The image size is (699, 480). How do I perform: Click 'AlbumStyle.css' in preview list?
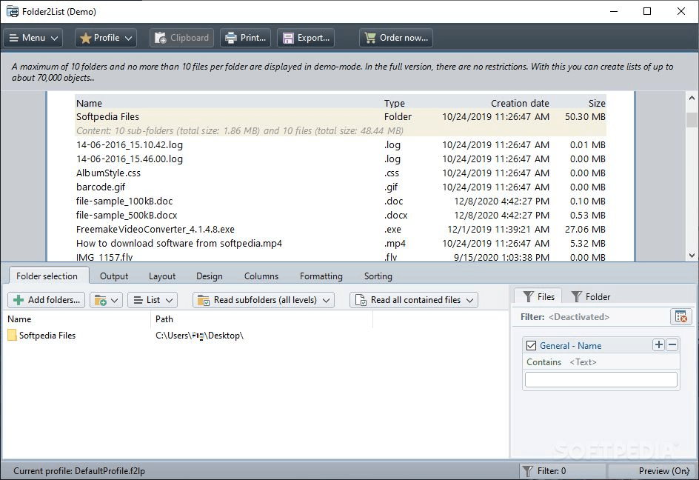pos(108,173)
